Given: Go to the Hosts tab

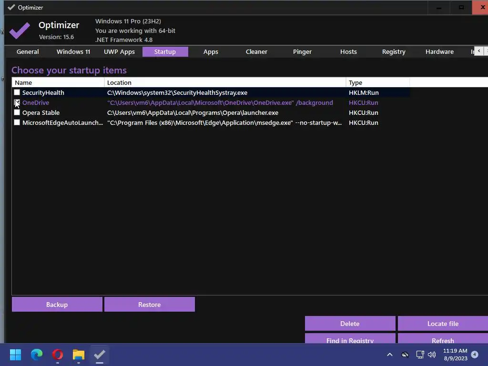Looking at the screenshot, I should point(348,51).
